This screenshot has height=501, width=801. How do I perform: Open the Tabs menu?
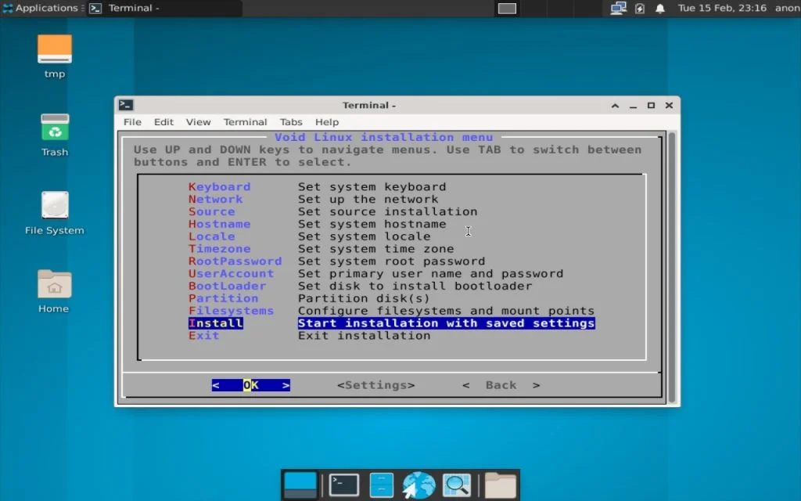pyautogui.click(x=291, y=122)
